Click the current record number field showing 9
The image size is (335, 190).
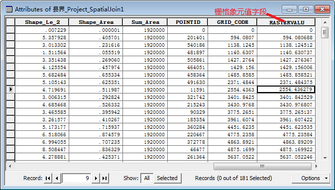tap(77, 178)
